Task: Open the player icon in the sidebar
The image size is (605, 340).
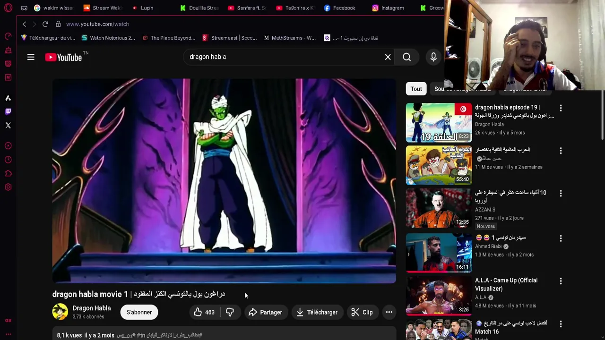Action: 8,146
